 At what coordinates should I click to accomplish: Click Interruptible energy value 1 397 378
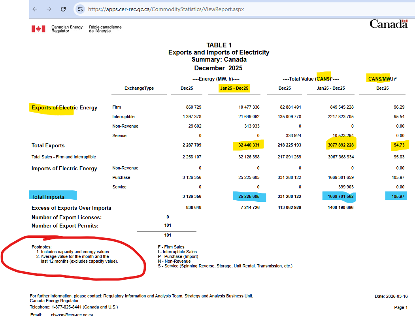click(x=192, y=117)
